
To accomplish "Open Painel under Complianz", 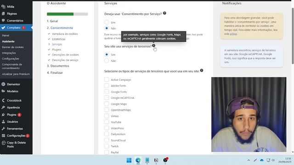I will [x=6, y=35].
